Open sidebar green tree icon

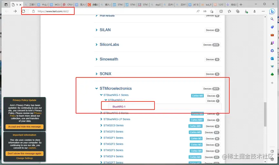click(272, 74)
